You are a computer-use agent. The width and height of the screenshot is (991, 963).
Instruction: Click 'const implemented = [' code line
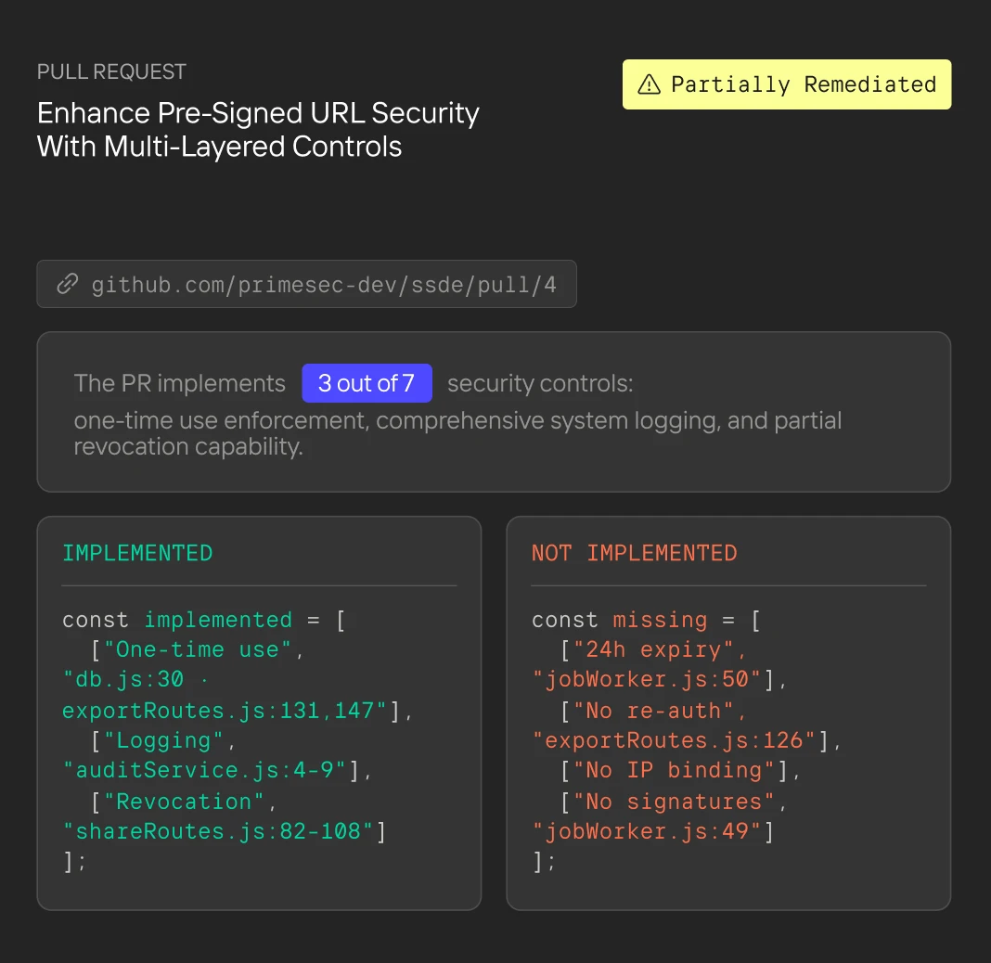(203, 620)
